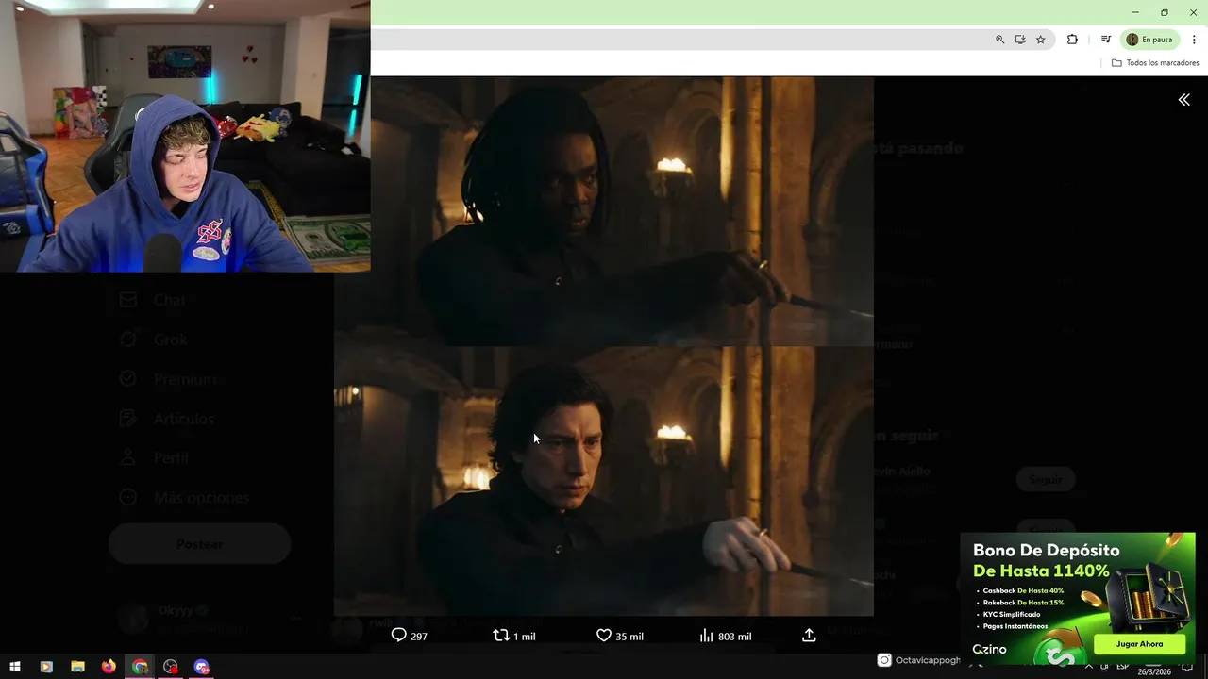Image resolution: width=1208 pixels, height=679 pixels.
Task: Click ESP language indicator in system tray
Action: coord(1122,667)
